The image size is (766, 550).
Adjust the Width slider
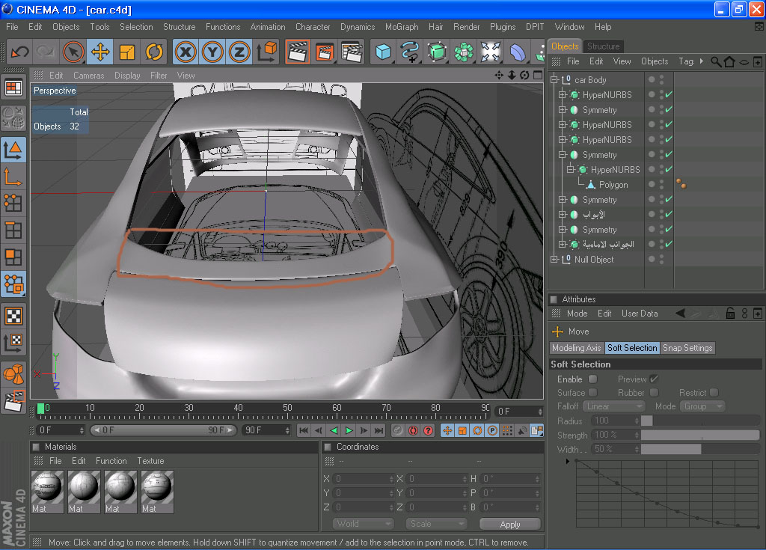point(700,449)
